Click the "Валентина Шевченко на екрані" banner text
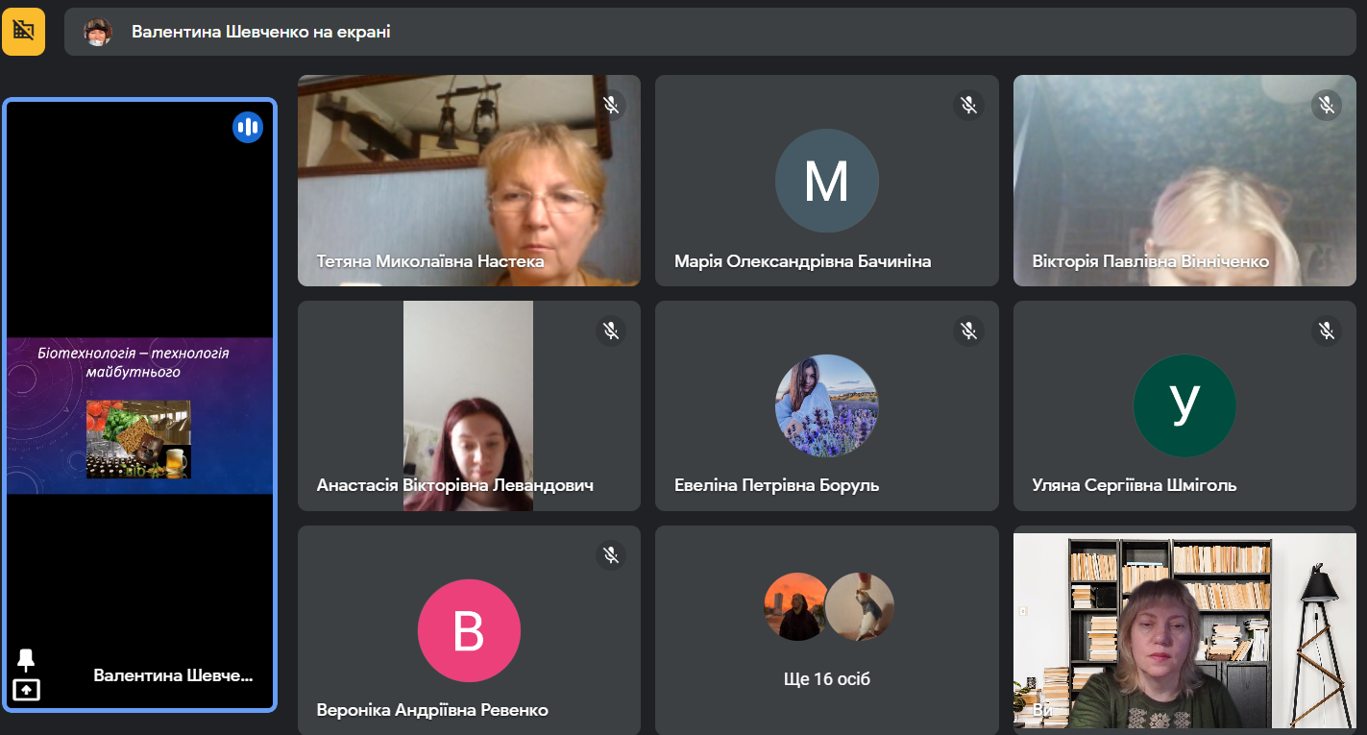The height and width of the screenshot is (735, 1367). pos(261,32)
